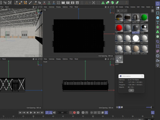
Task: Toggle the autokeying red A button
Action: (x=74, y=113)
